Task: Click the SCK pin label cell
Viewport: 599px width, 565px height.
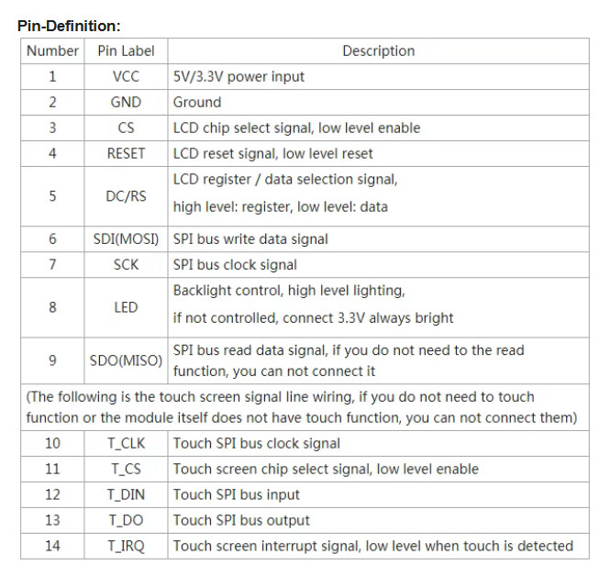Action: 126,265
